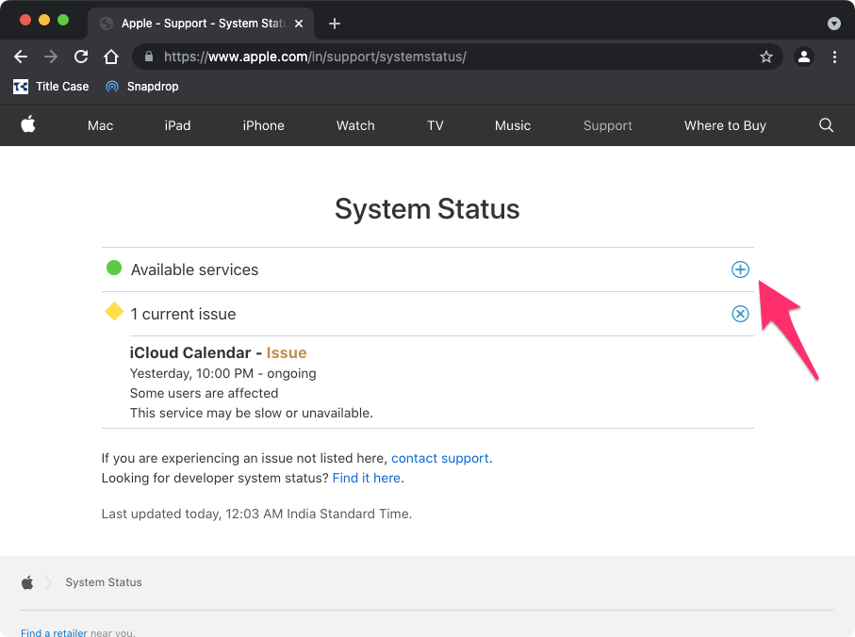View site security lock info
This screenshot has width=855, height=637.
pos(149,57)
